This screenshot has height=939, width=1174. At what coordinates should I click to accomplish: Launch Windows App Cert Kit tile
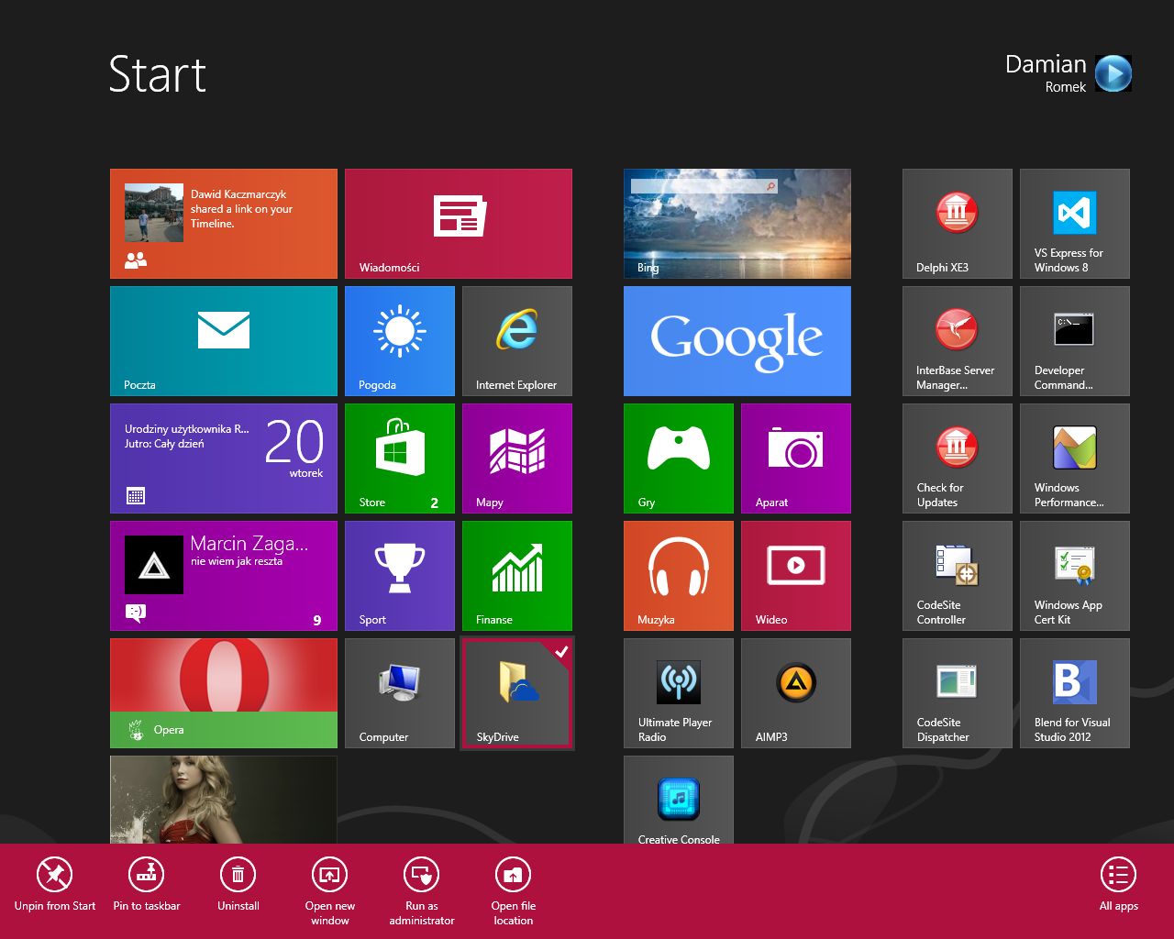[x=1075, y=576]
